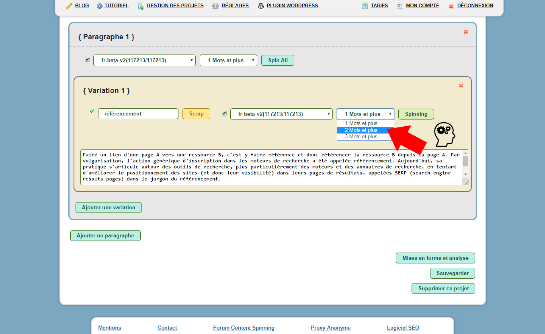The image size is (545, 334).
Task: Click Ajouter une variation button
Action: (109, 207)
